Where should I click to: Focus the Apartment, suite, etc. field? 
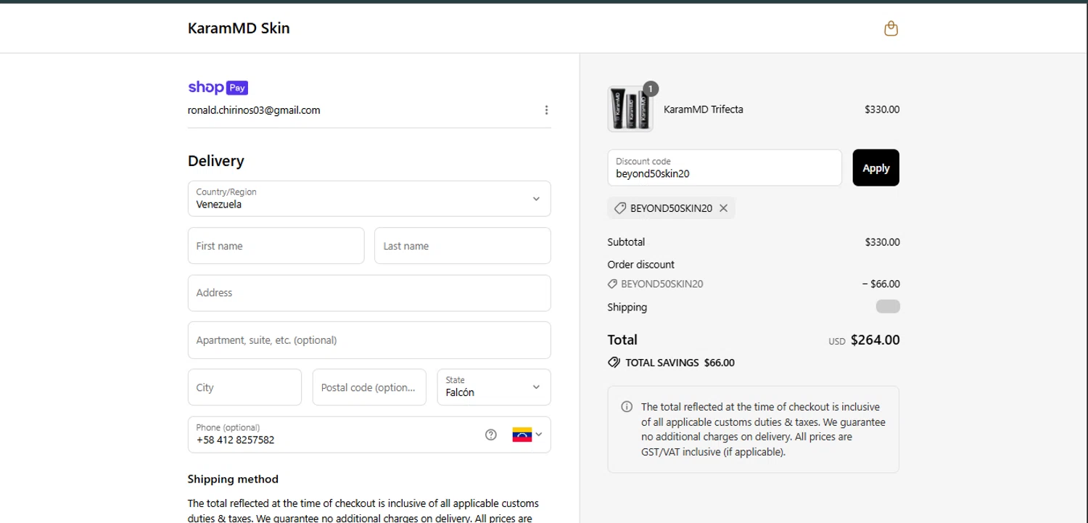click(369, 340)
